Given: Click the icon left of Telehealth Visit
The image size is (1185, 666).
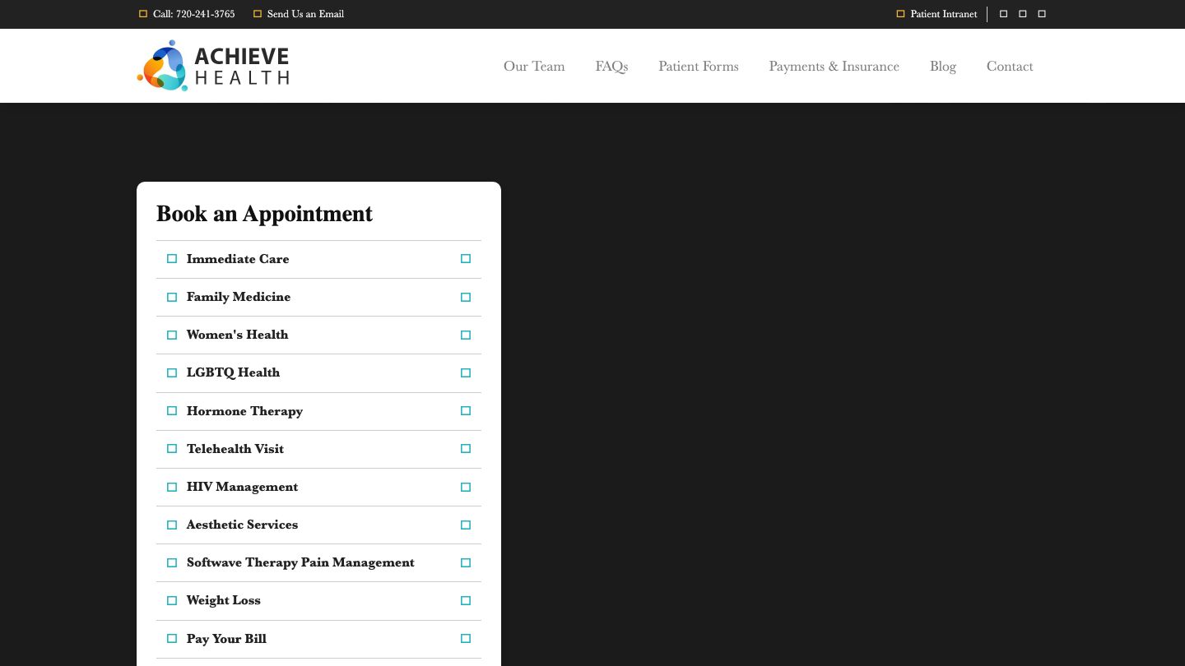Looking at the screenshot, I should click(172, 449).
